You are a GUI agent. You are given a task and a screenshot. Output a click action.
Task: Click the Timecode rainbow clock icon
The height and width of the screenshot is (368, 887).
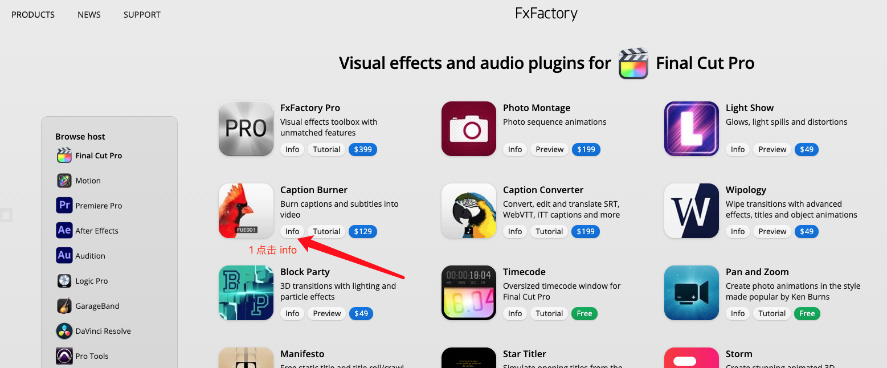point(469,293)
